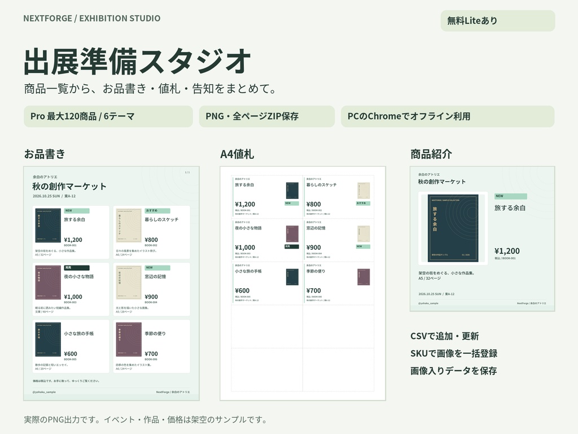Click the 窓辺の記憶 price tag on A4値札 sheet
Screen dimensions: 578x434
point(339,240)
